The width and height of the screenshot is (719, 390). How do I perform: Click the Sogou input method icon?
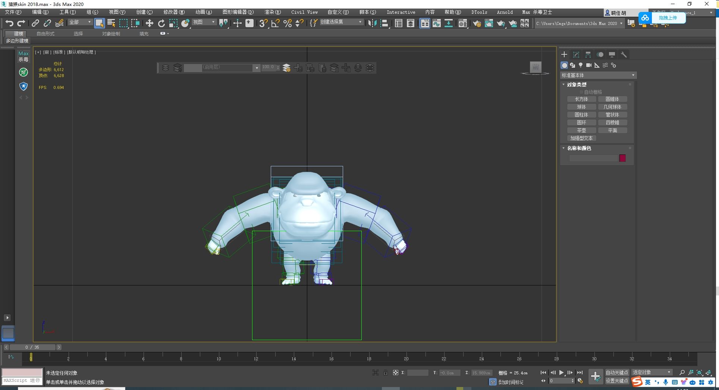pos(637,382)
